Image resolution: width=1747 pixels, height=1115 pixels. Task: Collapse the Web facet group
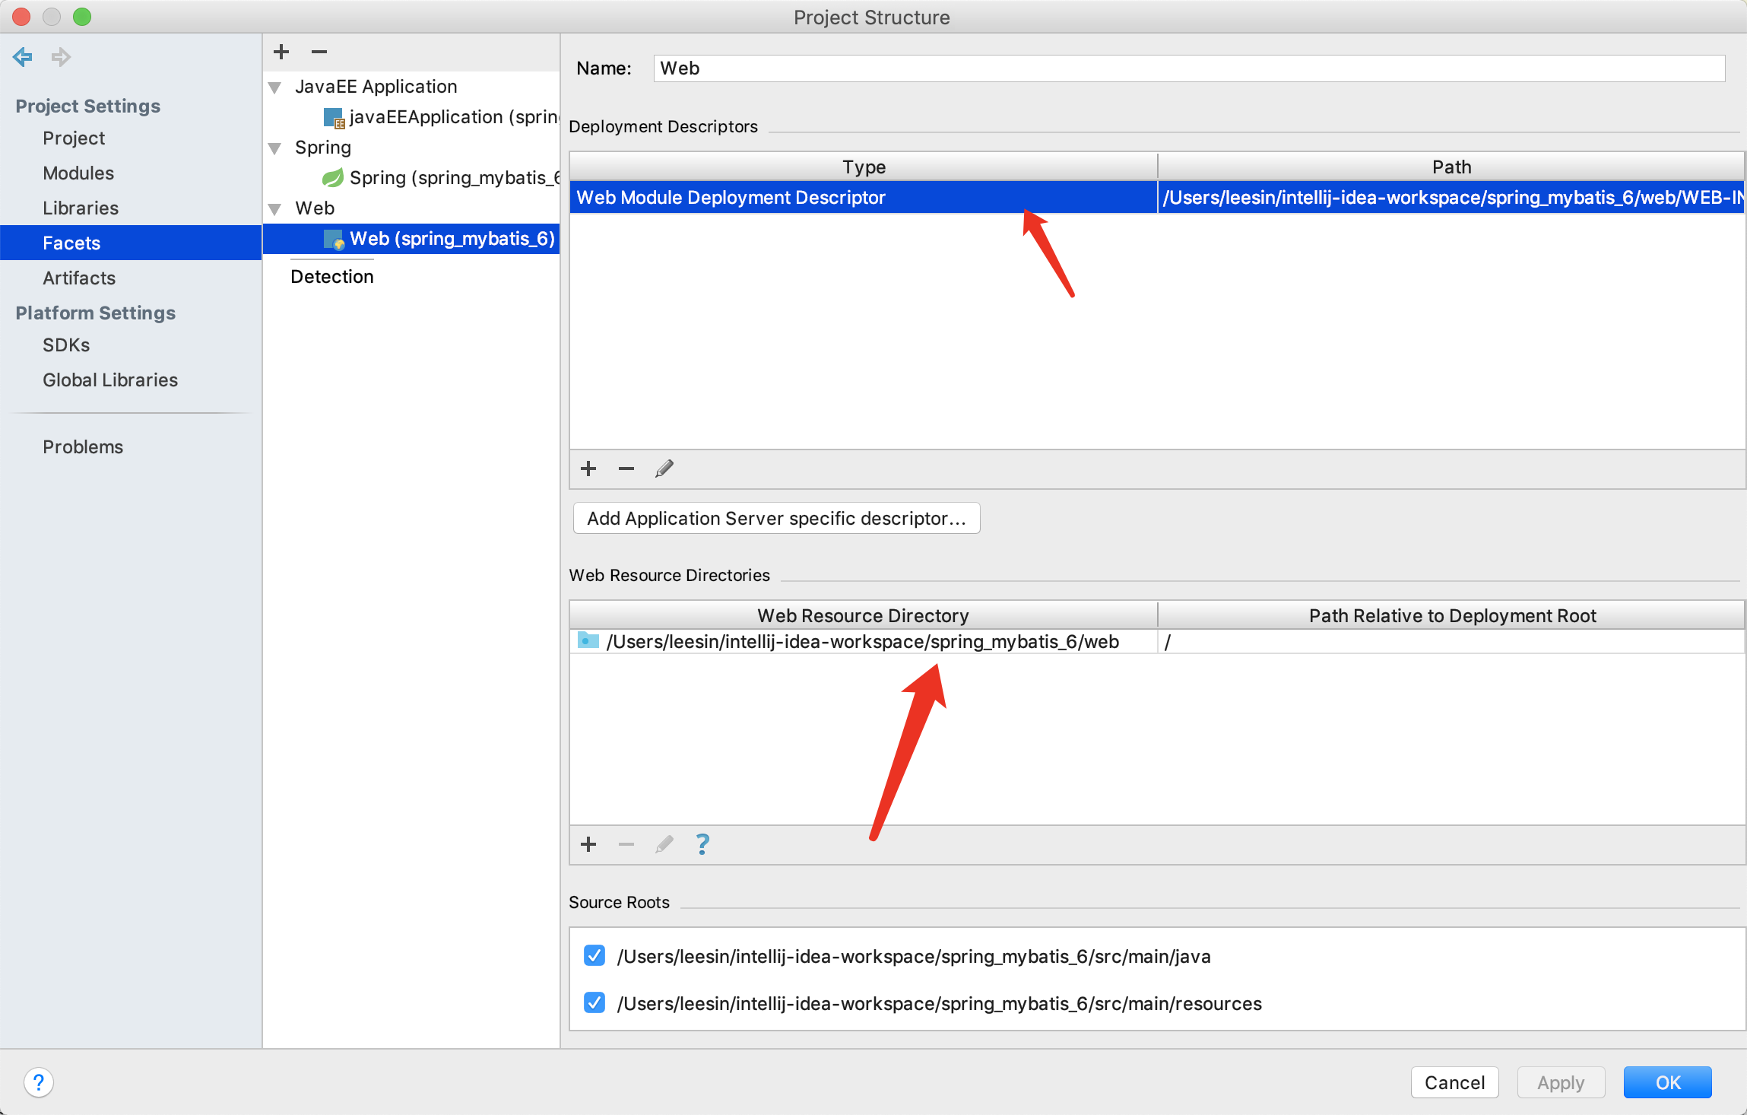point(275,209)
